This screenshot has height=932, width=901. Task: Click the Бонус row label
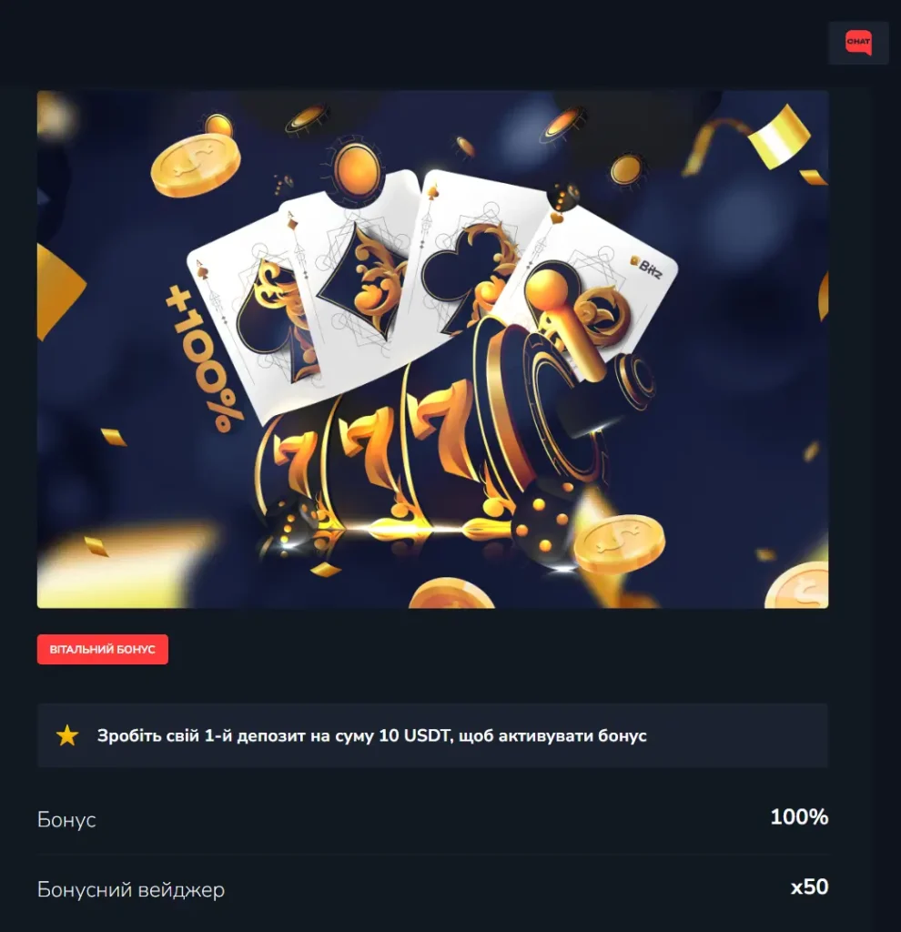coord(66,820)
